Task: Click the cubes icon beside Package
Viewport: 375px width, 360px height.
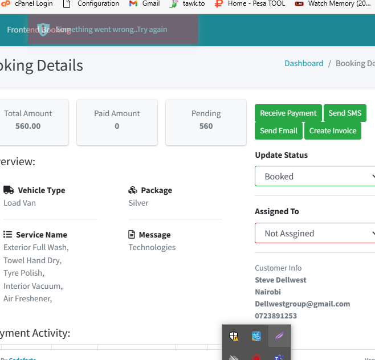Action: [x=133, y=190]
